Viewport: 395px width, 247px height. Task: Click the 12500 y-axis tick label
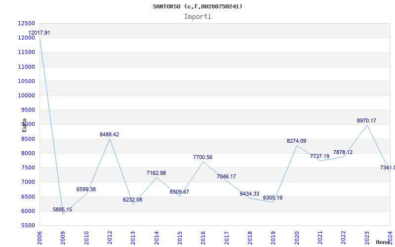pyautogui.click(x=27, y=23)
